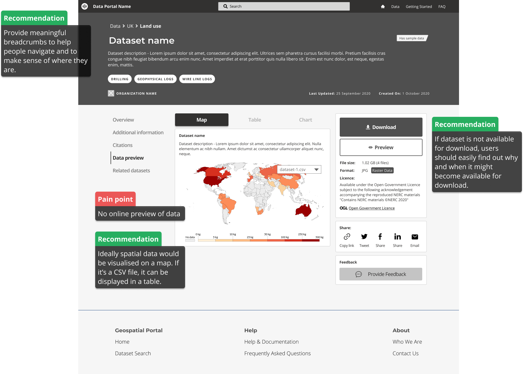
Task: Click the Copy link icon
Action: tap(347, 237)
